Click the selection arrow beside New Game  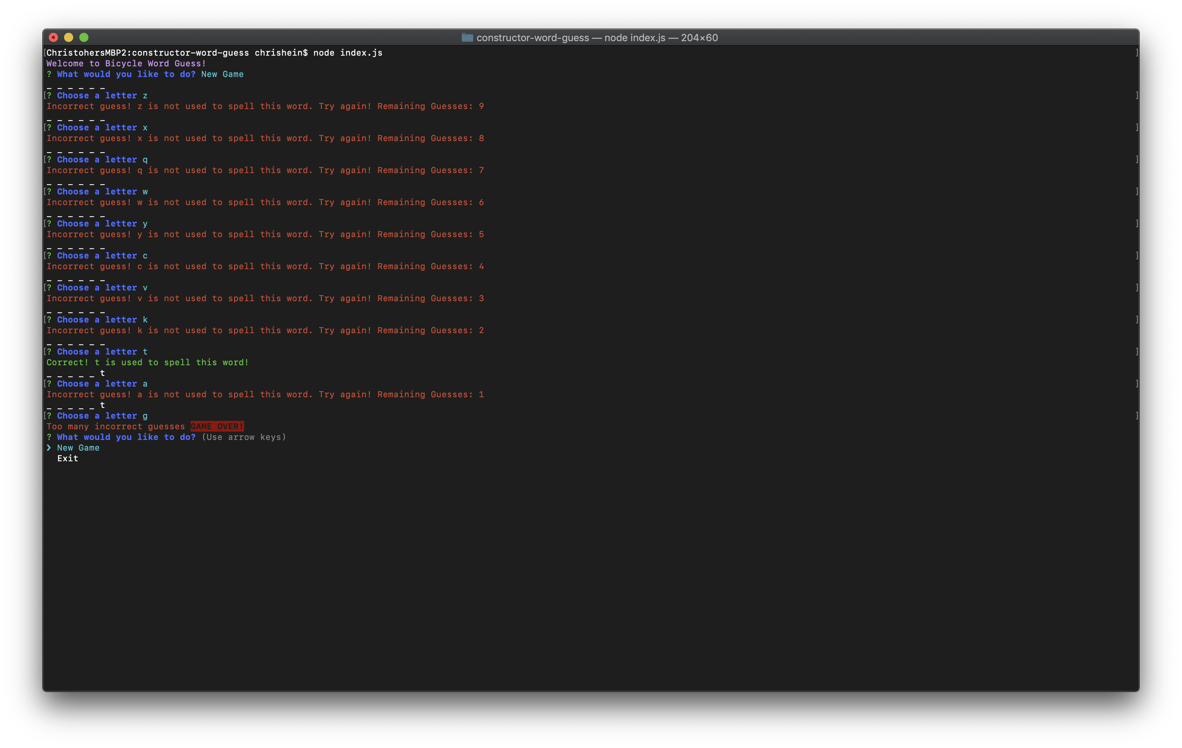tap(48, 448)
